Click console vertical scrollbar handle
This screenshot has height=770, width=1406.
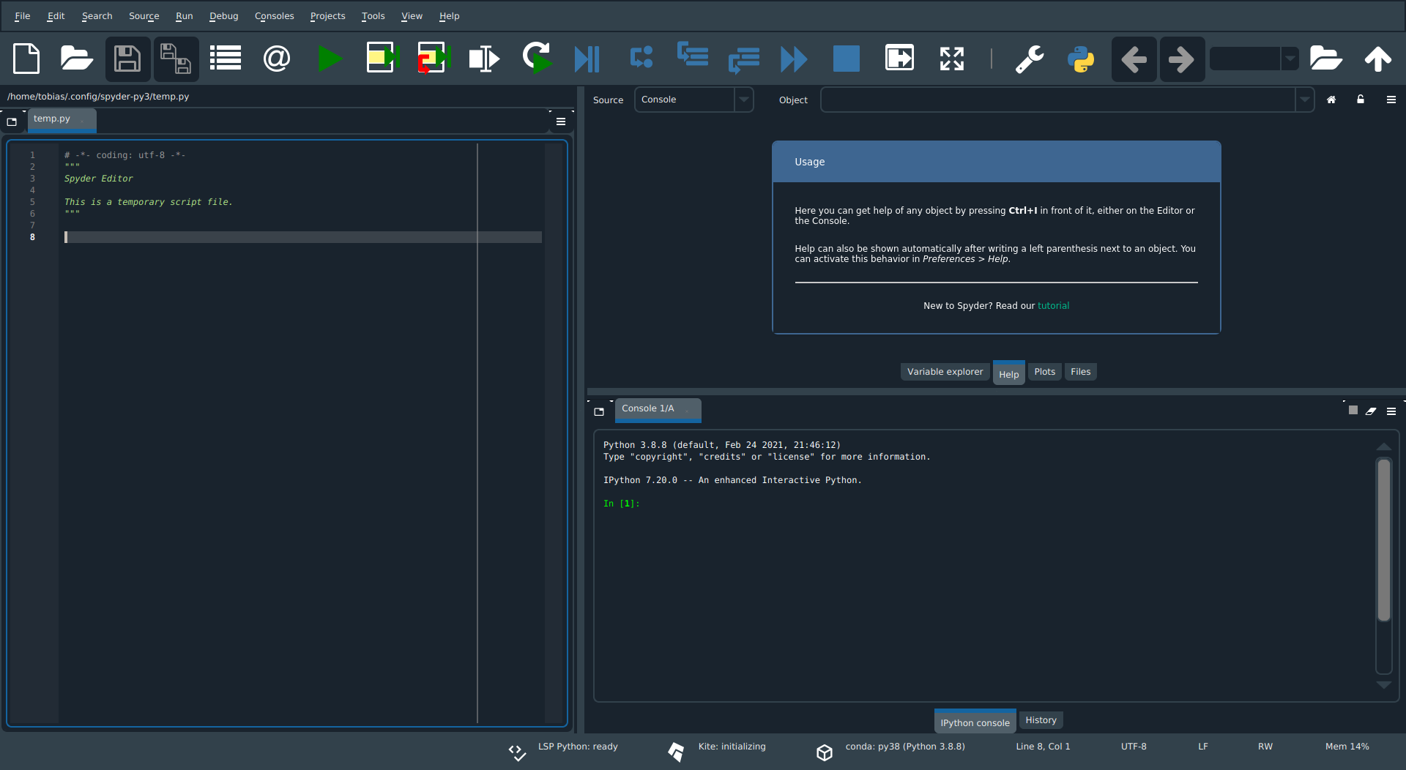point(1383,540)
